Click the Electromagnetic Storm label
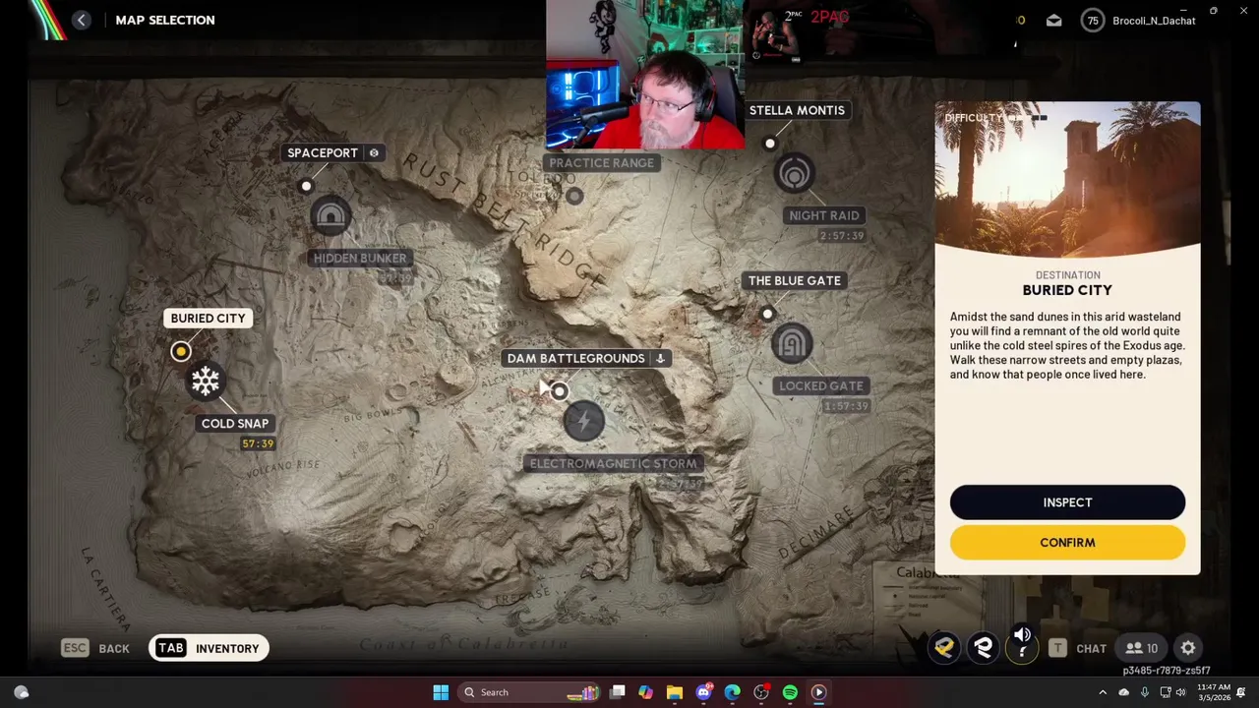This screenshot has width=1259, height=708. click(613, 463)
